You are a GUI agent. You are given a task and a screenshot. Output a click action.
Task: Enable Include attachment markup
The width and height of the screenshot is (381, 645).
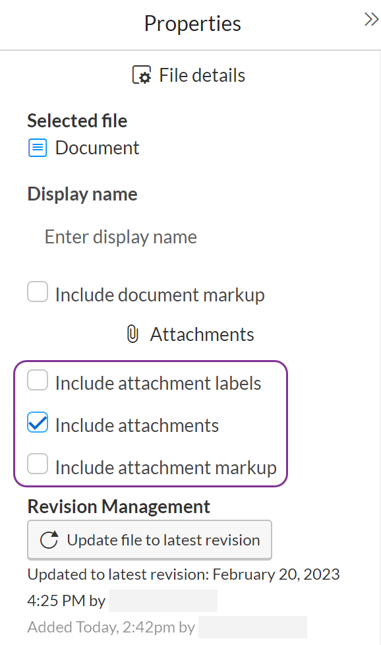point(38,464)
